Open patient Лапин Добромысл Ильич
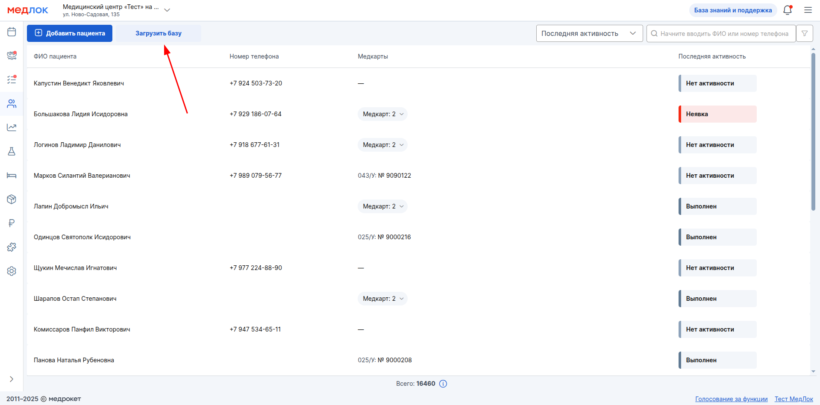This screenshot has width=820, height=405. [x=71, y=206]
